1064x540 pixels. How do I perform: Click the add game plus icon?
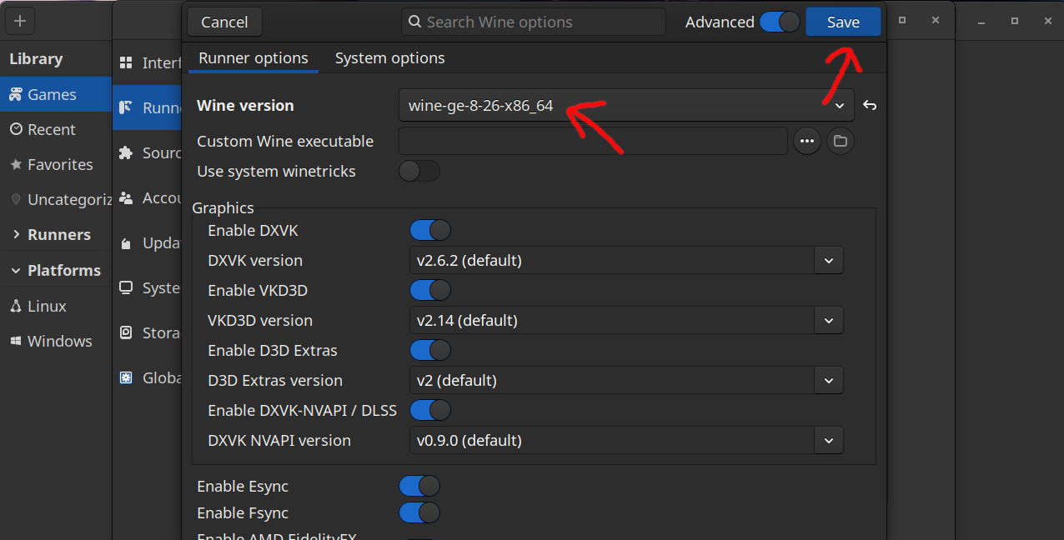pos(20,21)
